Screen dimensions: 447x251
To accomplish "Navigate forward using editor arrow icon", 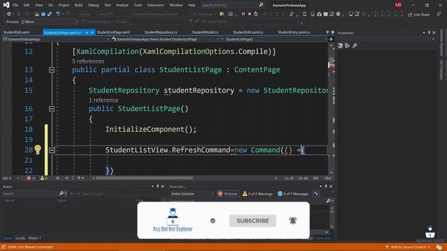I will 66,178.
